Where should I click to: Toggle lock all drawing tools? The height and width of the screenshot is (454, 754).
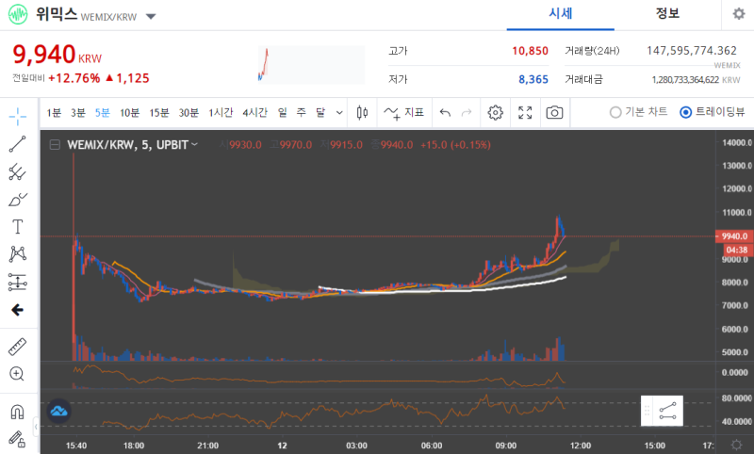click(x=17, y=439)
